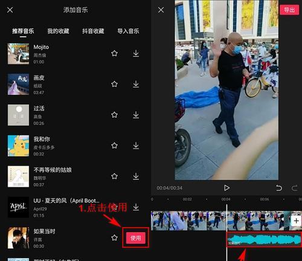This screenshot has height=261, width=302.
Task: Download the 过活 song
Action: coord(136,115)
